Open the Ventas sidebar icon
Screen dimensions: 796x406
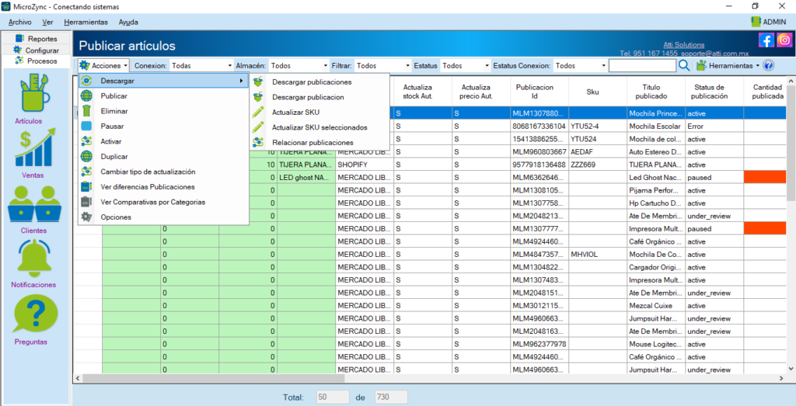[x=35, y=148]
